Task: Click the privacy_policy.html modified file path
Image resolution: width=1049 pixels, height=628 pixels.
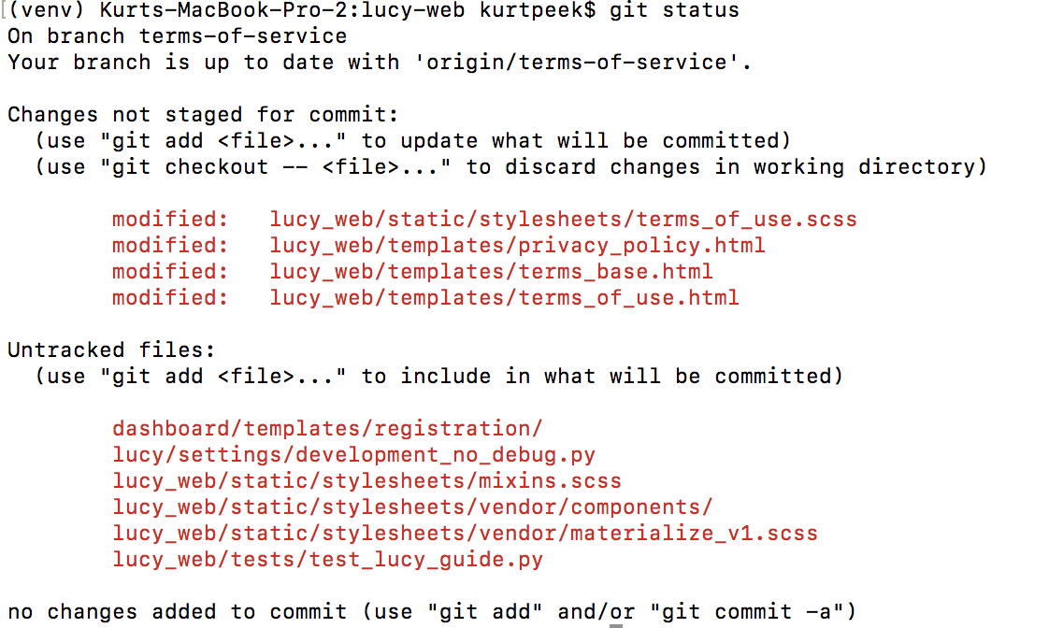Action: (x=517, y=246)
